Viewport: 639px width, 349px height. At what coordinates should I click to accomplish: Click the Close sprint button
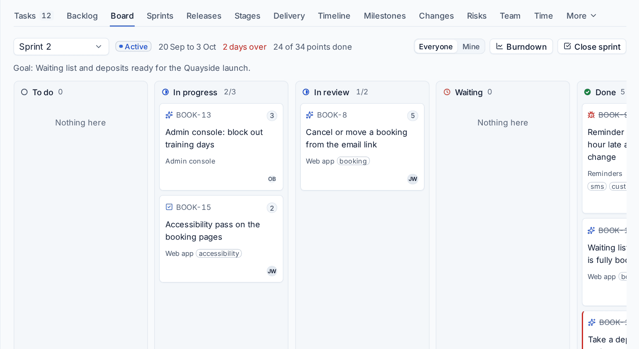(592, 47)
